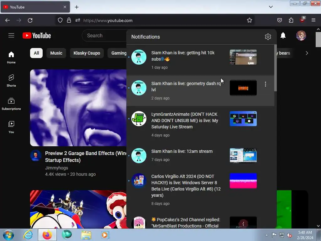Open Windows Server 8 Beta Live notification
This screenshot has height=241, width=321.
200,190
